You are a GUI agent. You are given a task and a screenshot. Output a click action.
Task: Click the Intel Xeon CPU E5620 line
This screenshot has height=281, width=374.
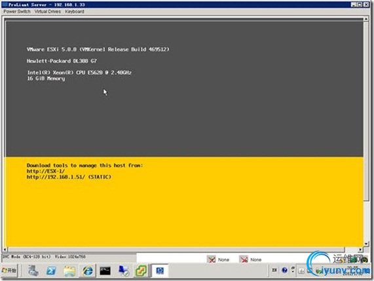(79, 72)
